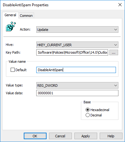Image resolution: width=125 pixels, height=142 pixels.
Task: Open Help for this dialog
Action: coord(111,136)
